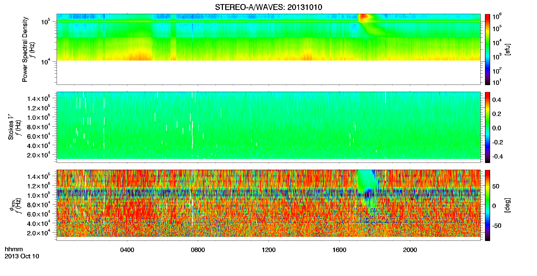This screenshot has width=537, height=276.
Task: Select 8.0×10^4 tick in the Stokes V panel
Action: pos(39,127)
